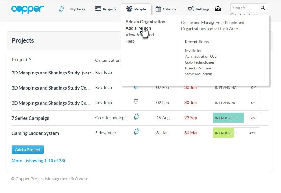The width and height of the screenshot is (281, 193).
Task: Click the Calendar grid icon
Action: point(158,9)
